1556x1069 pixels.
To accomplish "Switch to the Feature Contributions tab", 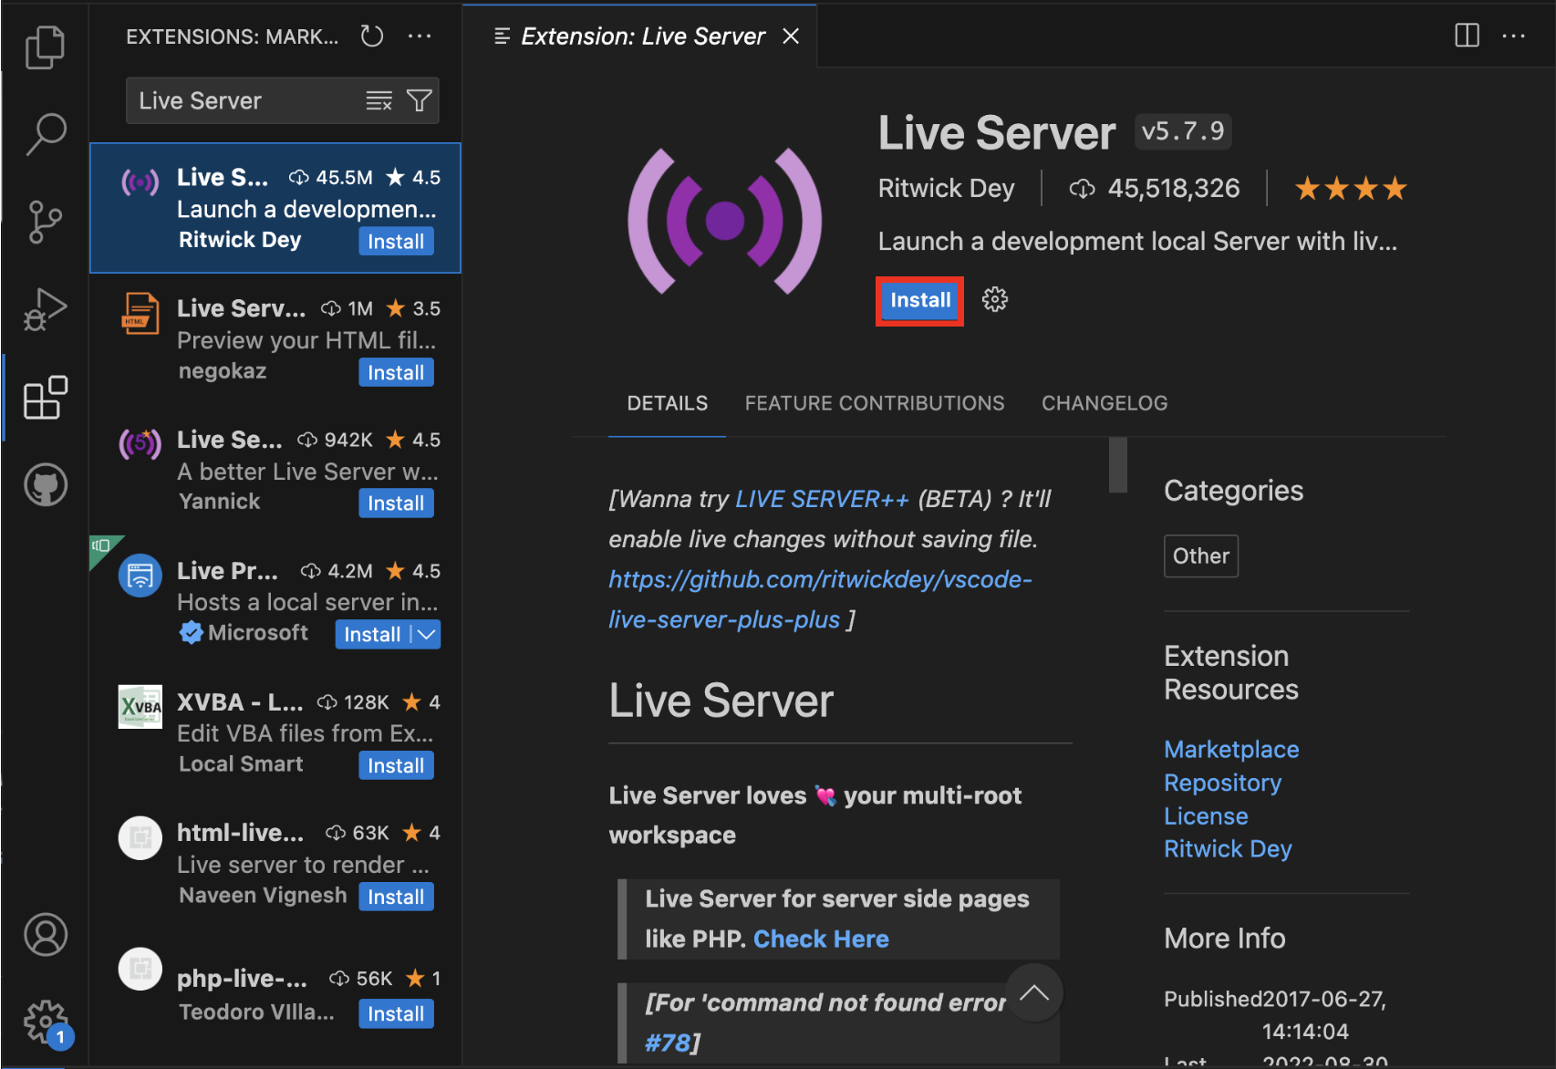I will [x=874, y=402].
